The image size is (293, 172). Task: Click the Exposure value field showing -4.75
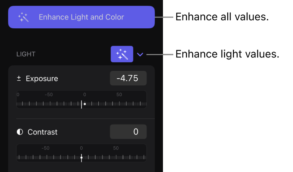coord(128,79)
